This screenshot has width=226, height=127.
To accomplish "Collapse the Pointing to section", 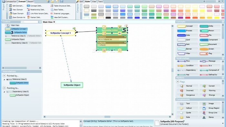I will click(x=4, y=88).
